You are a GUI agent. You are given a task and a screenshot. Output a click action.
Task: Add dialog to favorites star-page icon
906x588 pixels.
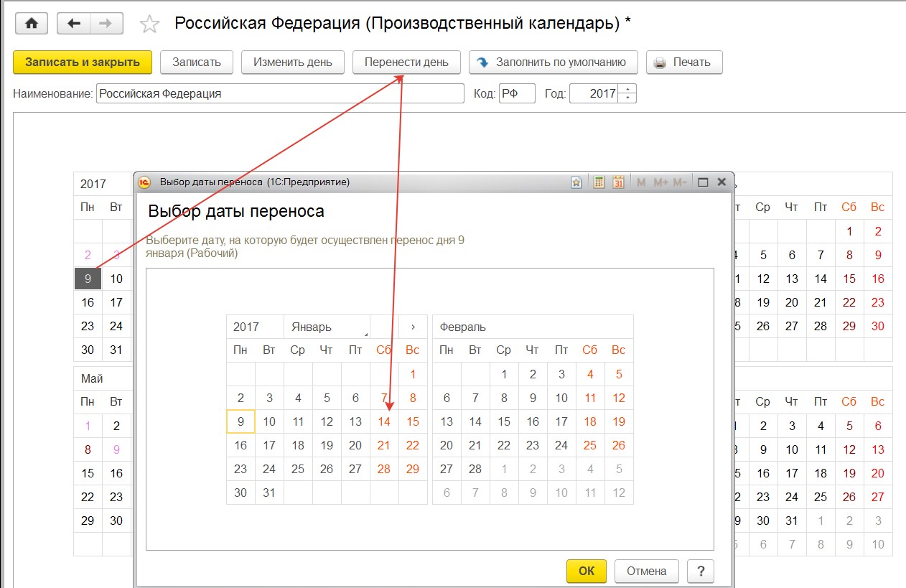tap(576, 182)
